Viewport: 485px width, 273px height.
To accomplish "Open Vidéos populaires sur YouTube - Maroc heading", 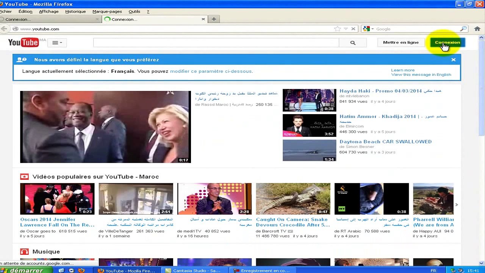I will [95, 177].
